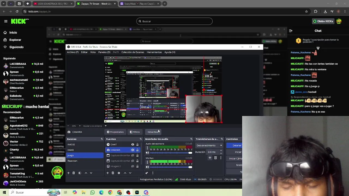
Task: Open OBS Paneles menu
Action: click(x=104, y=52)
